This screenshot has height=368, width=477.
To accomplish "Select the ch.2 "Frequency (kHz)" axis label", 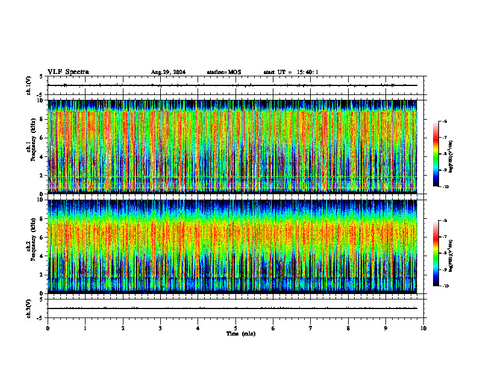I will [x=33, y=239].
